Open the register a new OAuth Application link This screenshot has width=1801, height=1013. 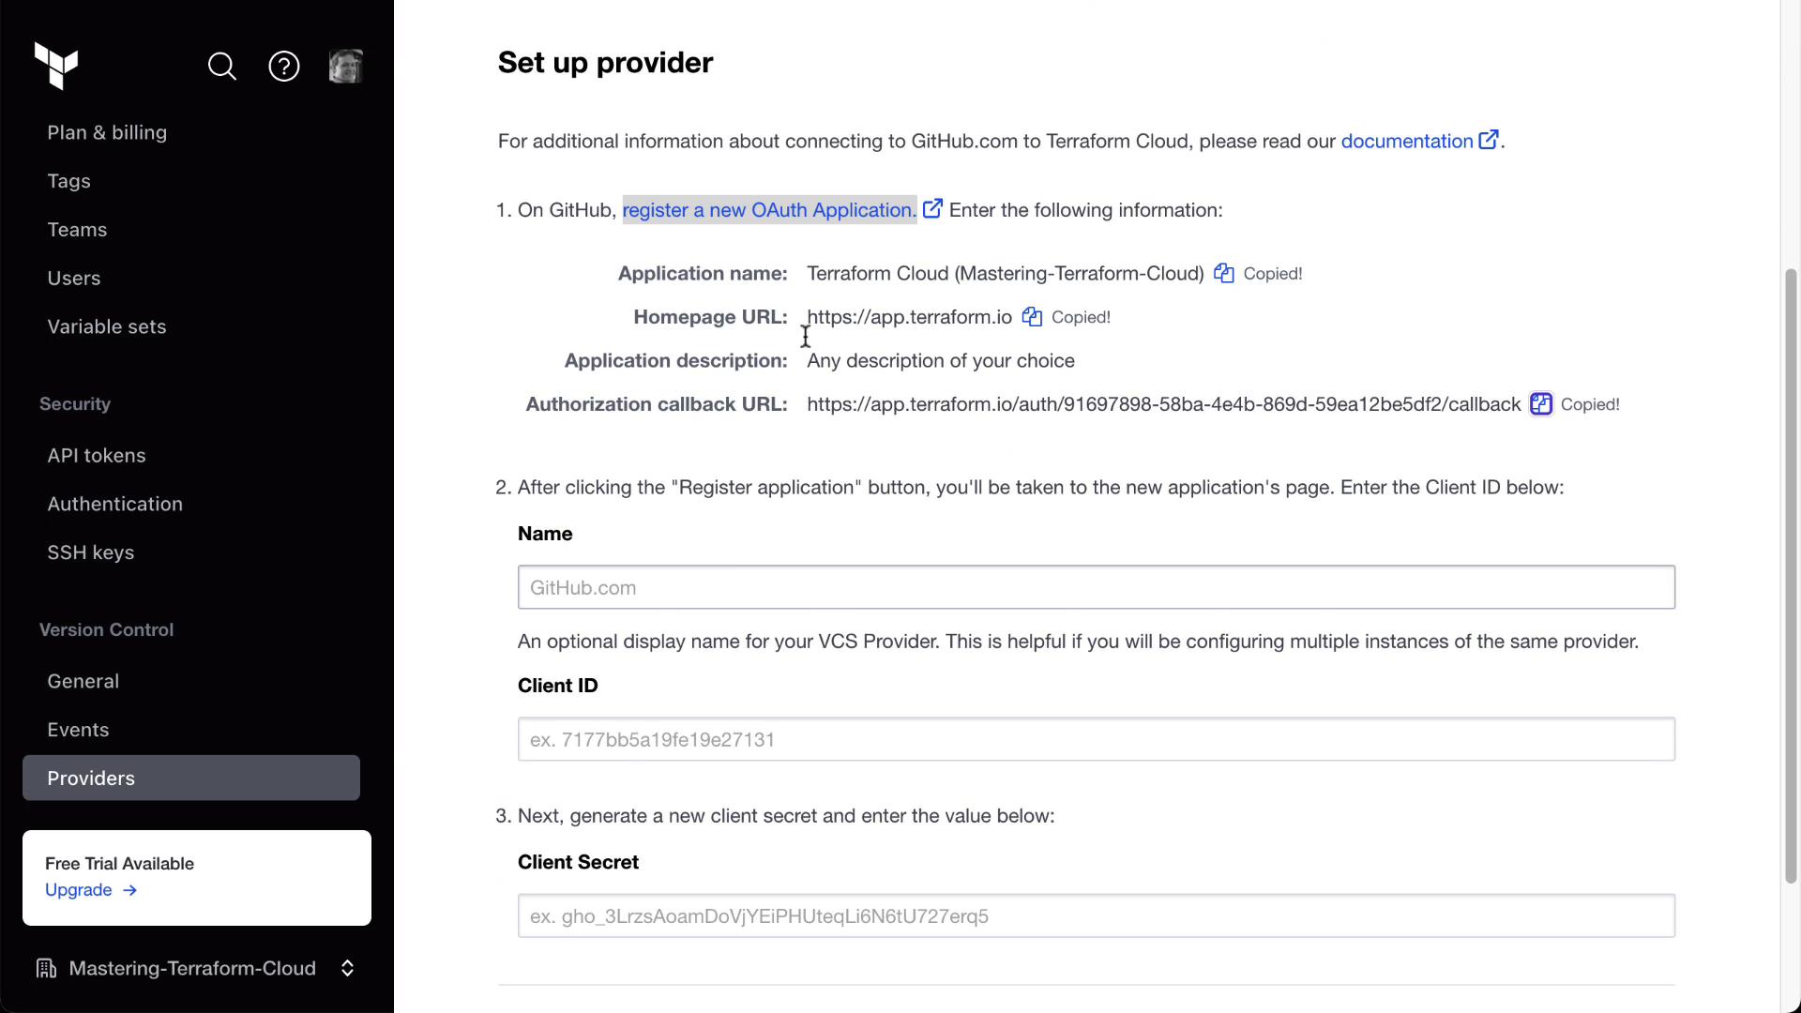click(769, 210)
